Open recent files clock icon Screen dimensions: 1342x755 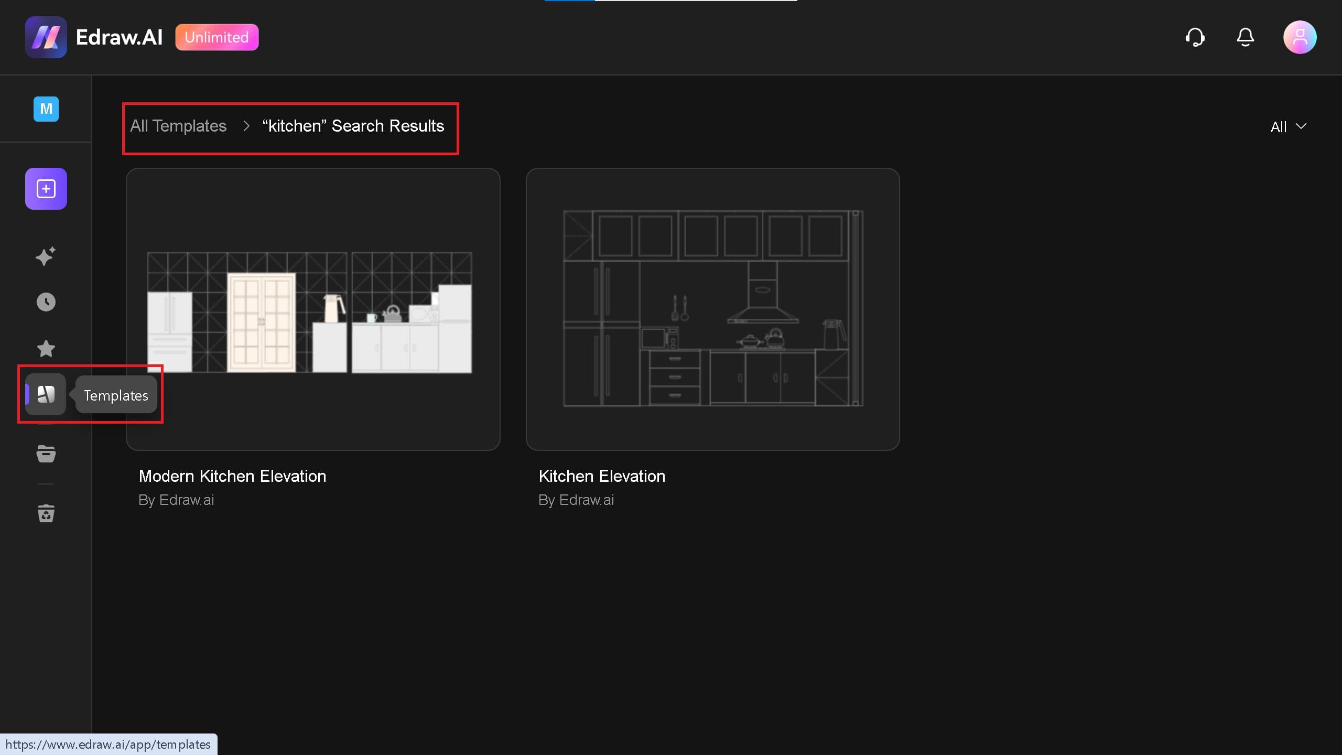(x=46, y=302)
